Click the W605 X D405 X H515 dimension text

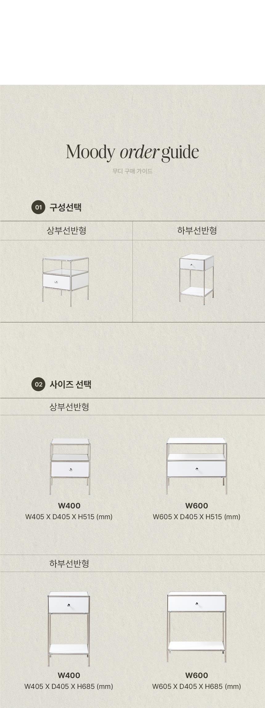pyautogui.click(x=197, y=517)
